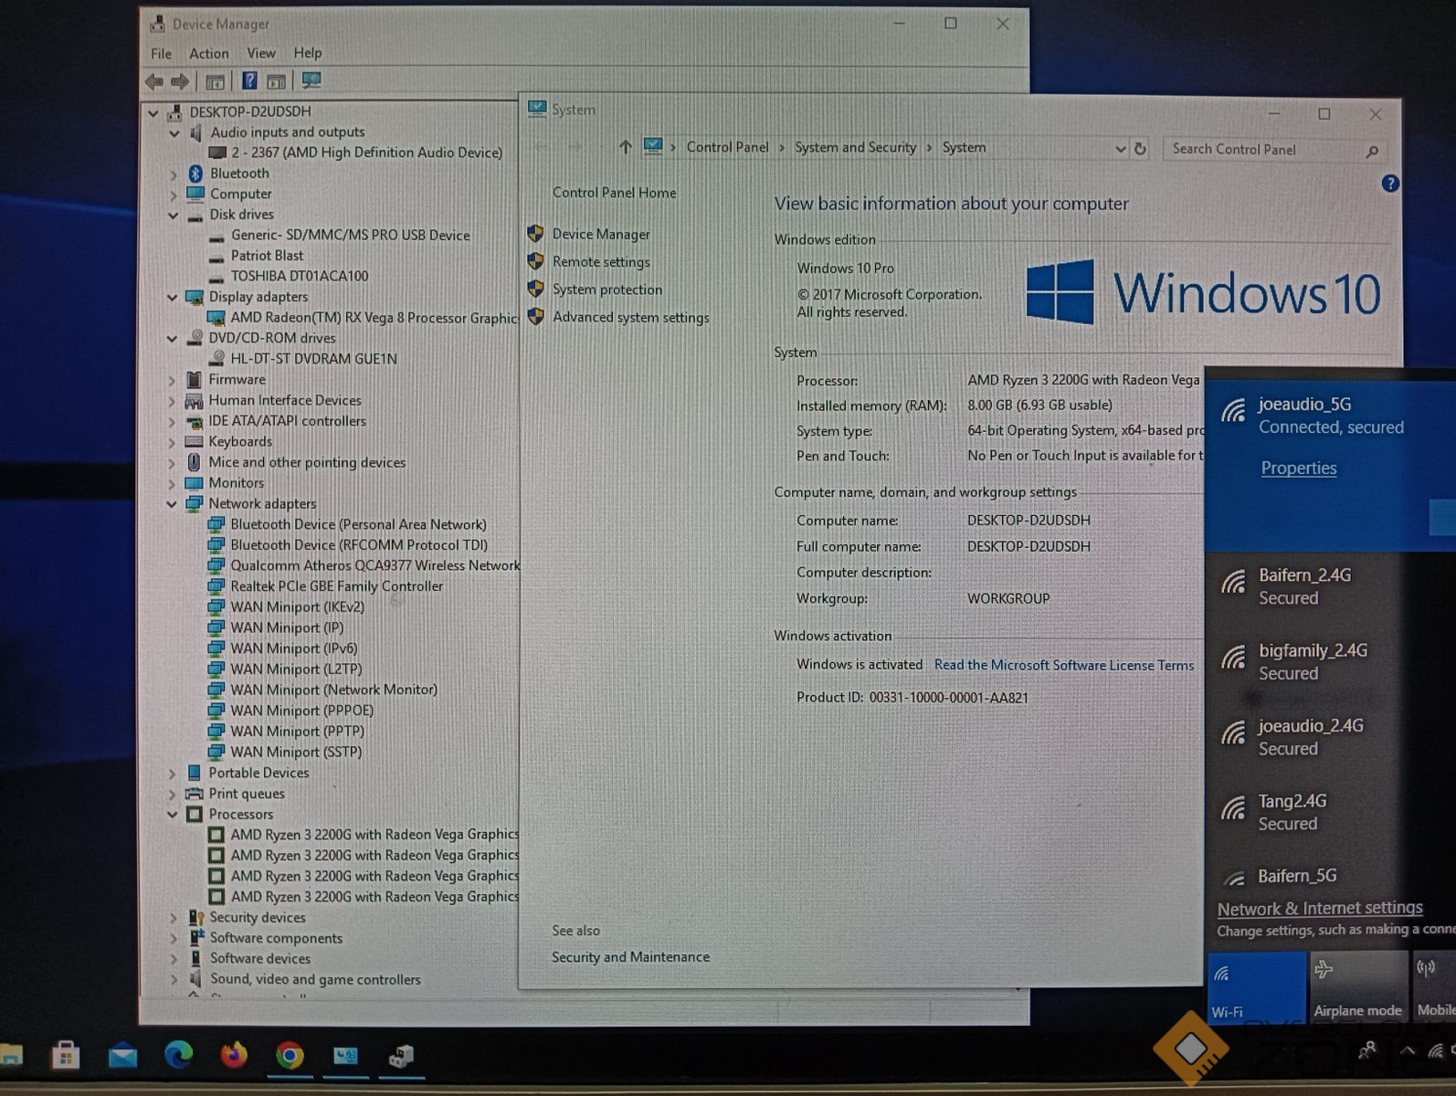The width and height of the screenshot is (1456, 1096).
Task: Click Scan for hardware changes monitor icon
Action: pos(311,81)
